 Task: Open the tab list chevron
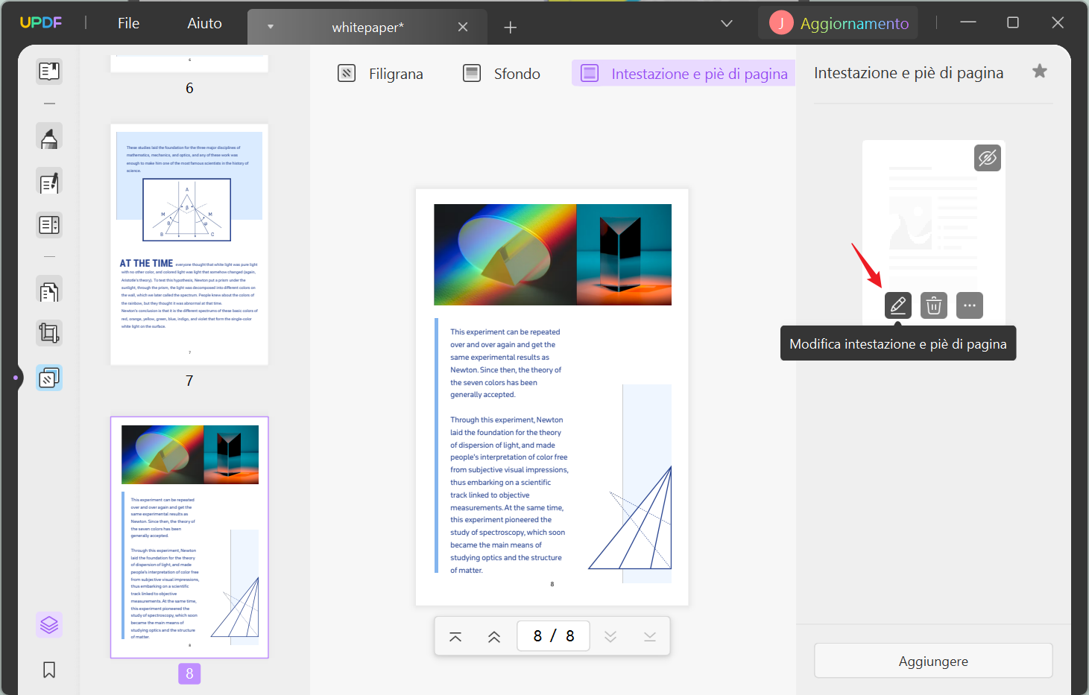pyautogui.click(x=726, y=23)
